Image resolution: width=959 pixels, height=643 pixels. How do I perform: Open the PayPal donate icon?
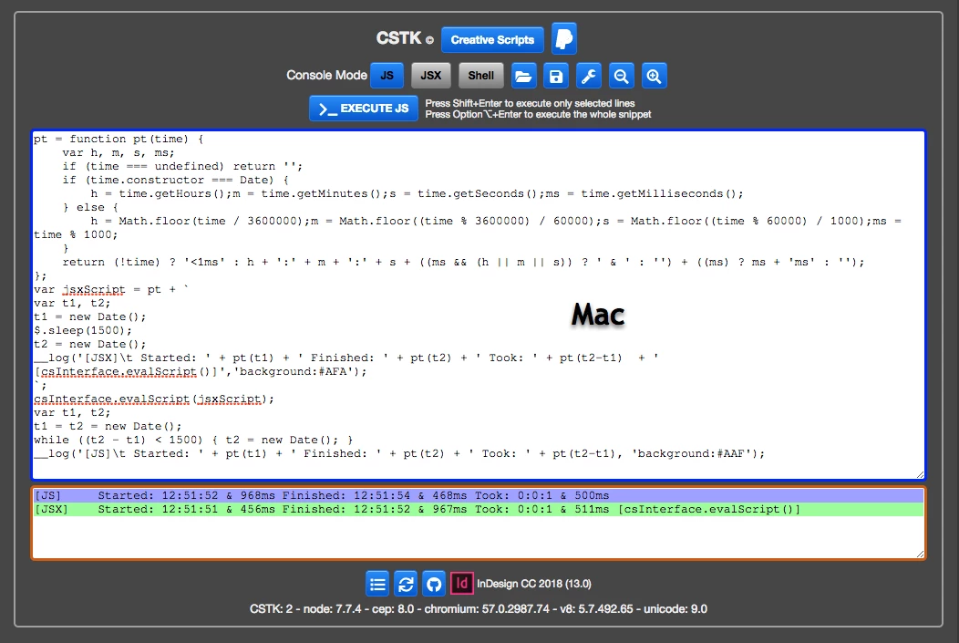click(x=564, y=39)
